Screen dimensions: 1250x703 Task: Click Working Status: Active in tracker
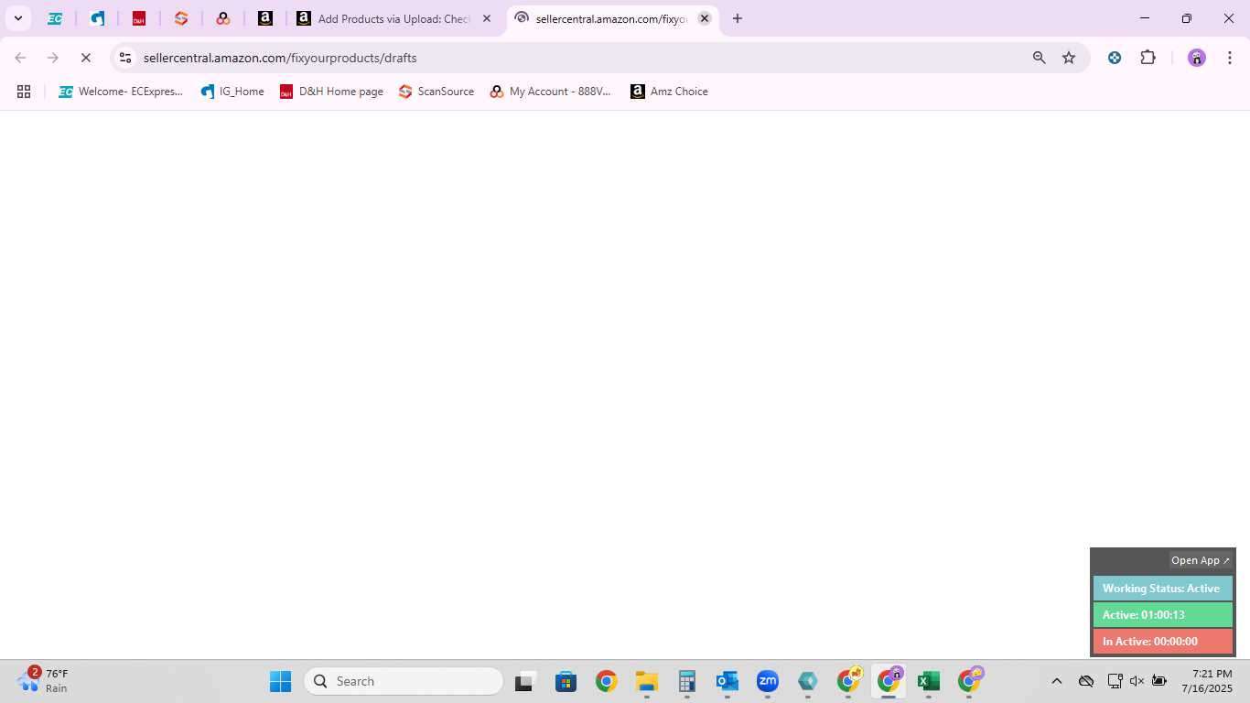1163,589
